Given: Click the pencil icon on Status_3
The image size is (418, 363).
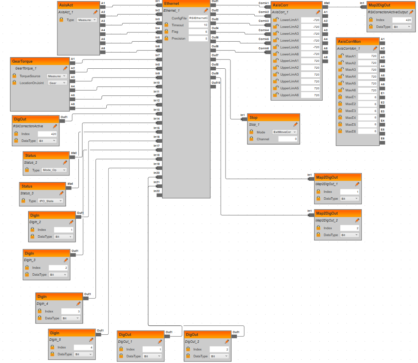Looking at the screenshot, I should coord(61,194).
